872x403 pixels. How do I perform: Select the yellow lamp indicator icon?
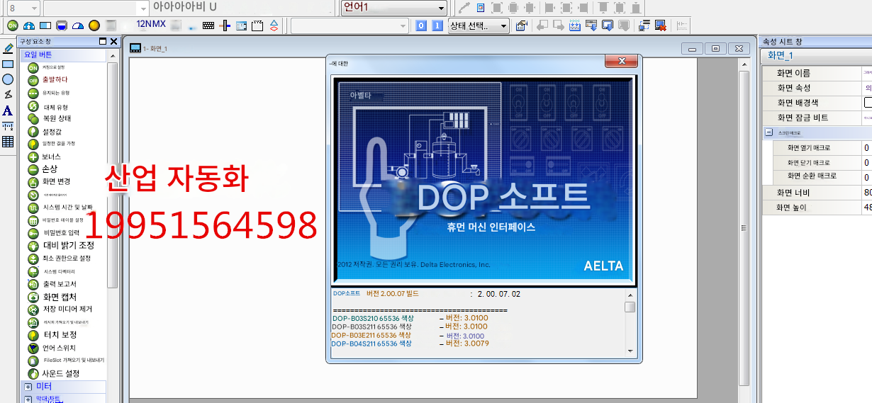coord(94,25)
